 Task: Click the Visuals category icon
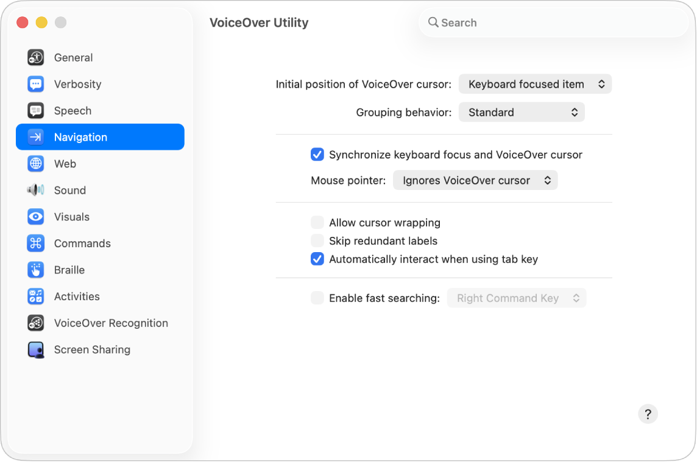tap(35, 217)
